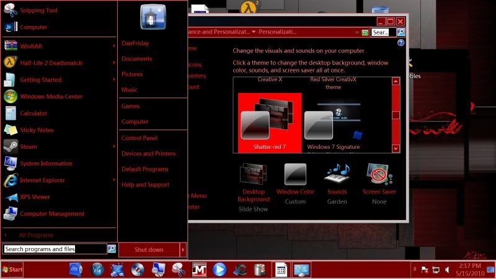Click the Search programs and files box
The image size is (496, 279).
coord(55,249)
